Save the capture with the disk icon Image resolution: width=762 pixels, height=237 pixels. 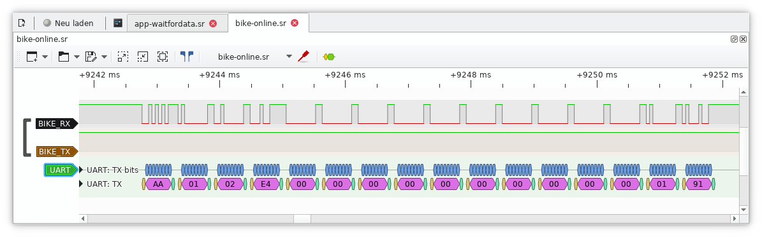pyautogui.click(x=91, y=57)
